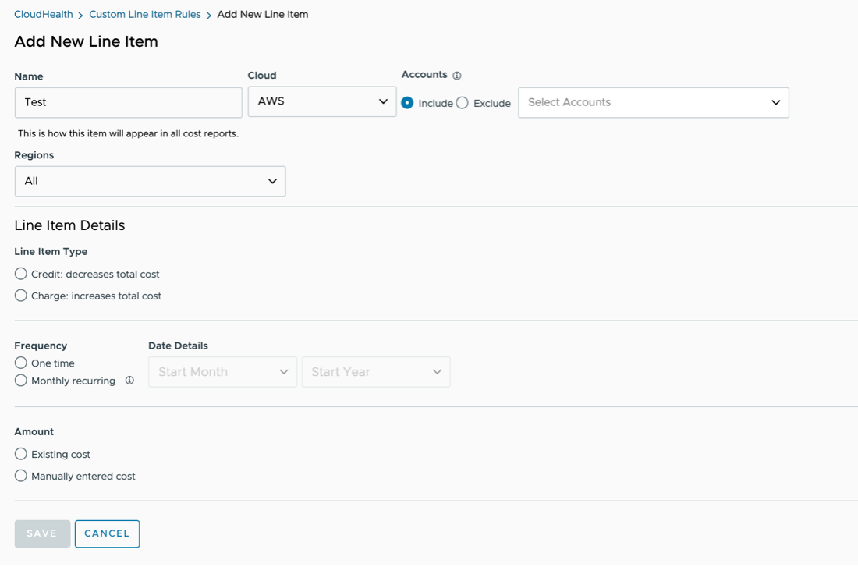Click the Save button
Screen dimensions: 858x567
pyautogui.click(x=42, y=533)
